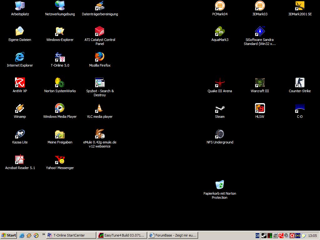Select Yahoo! Messenger shortcut

60,162
